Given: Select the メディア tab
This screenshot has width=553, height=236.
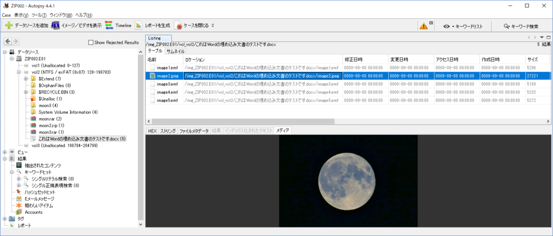Looking at the screenshot, I should (283, 130).
